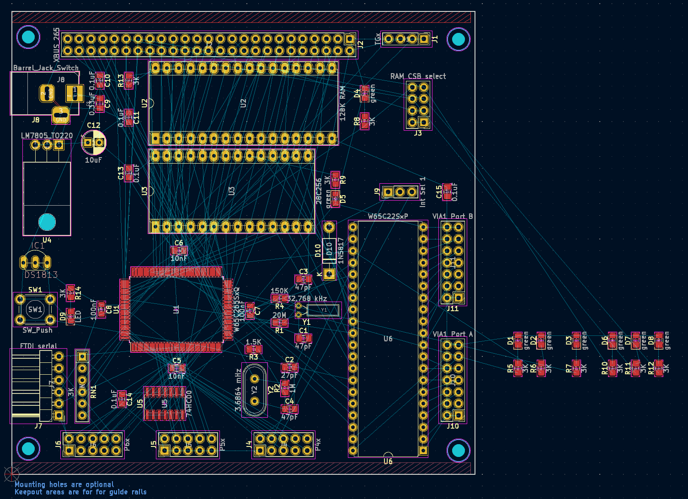Click the 28C256 EEPROM chip U3
Viewport: 688px width, 499px height.
pos(231,191)
